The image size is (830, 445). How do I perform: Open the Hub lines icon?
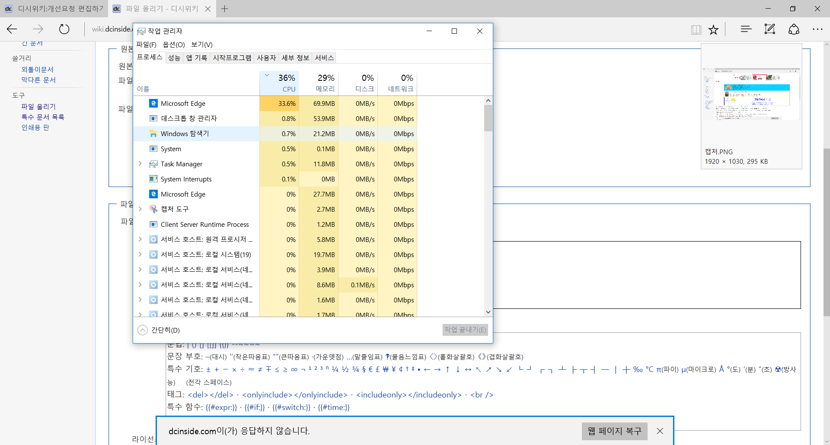(746, 29)
